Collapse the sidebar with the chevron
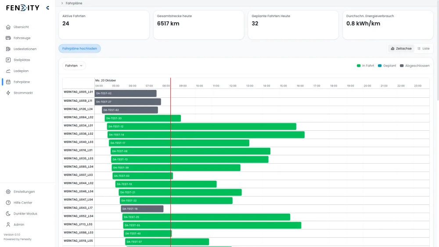The height and width of the screenshot is (247, 439). click(47, 8)
